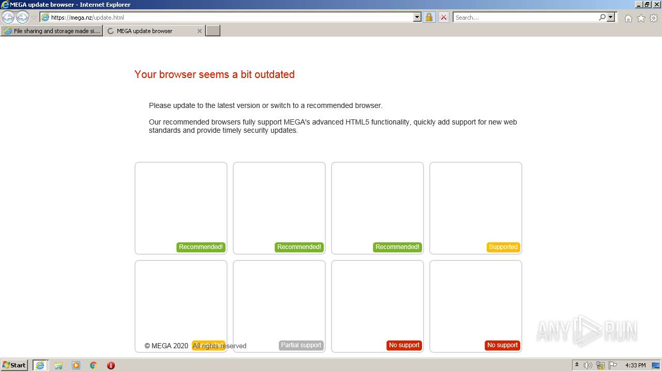Click the Your browser seems a bit outdated heading

215,74
